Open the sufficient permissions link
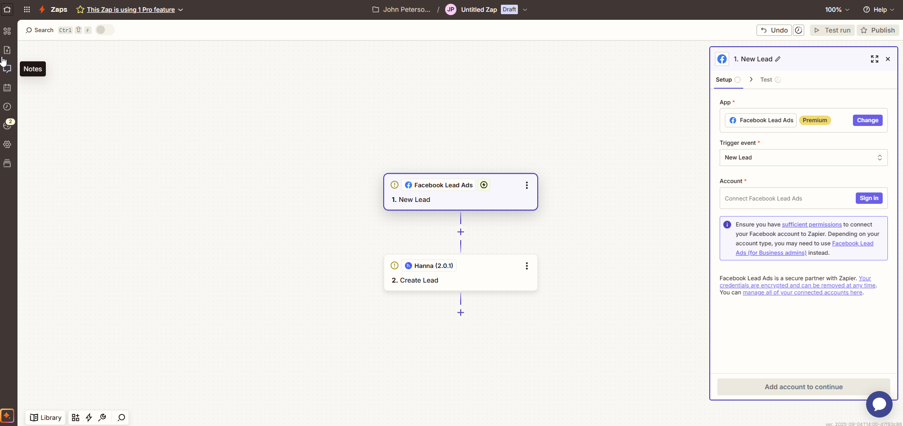Screen dimensions: 903x426 [812, 225]
